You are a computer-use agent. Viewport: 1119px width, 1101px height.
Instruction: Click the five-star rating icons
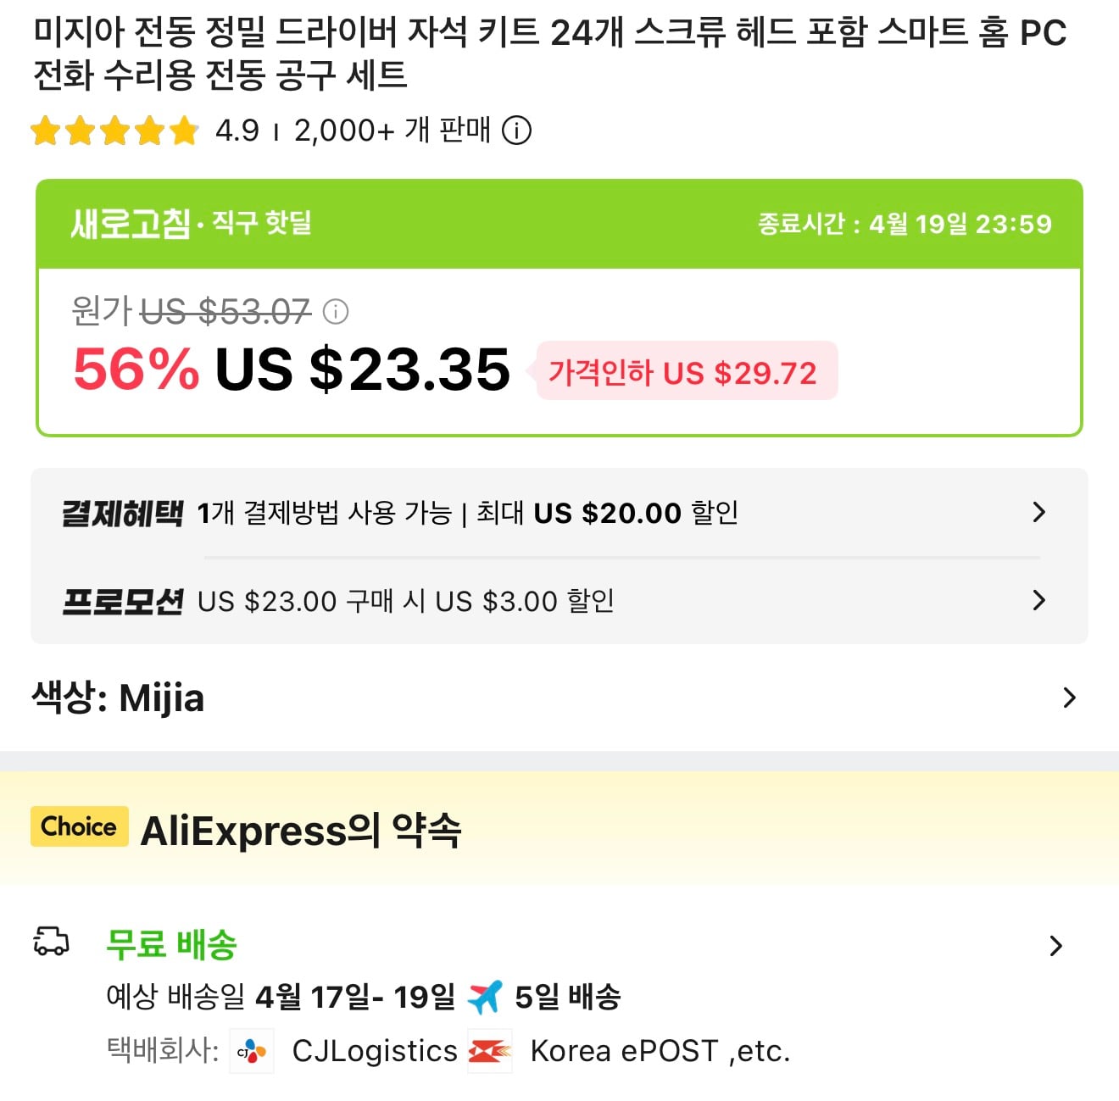click(114, 131)
